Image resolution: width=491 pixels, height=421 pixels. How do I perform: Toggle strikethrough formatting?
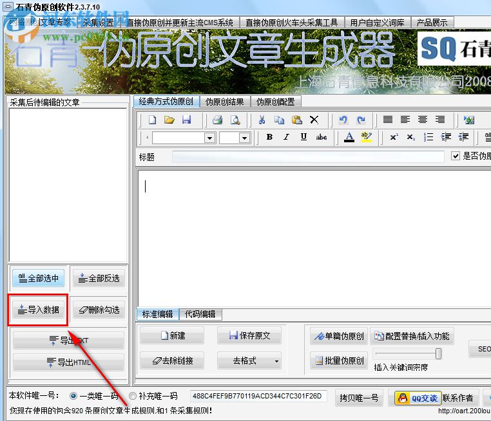[322, 137]
